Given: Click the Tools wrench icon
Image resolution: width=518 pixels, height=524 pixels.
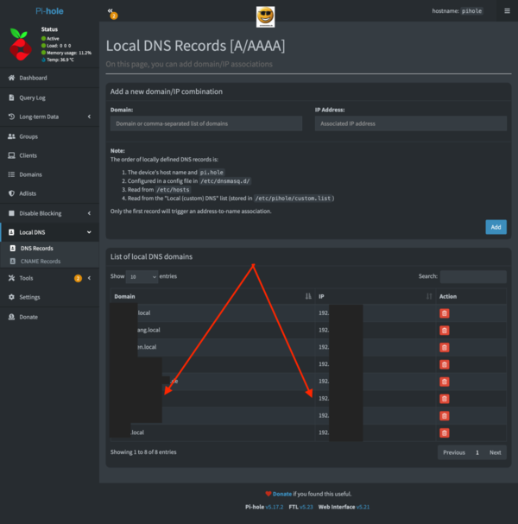Looking at the screenshot, I should click(x=12, y=278).
